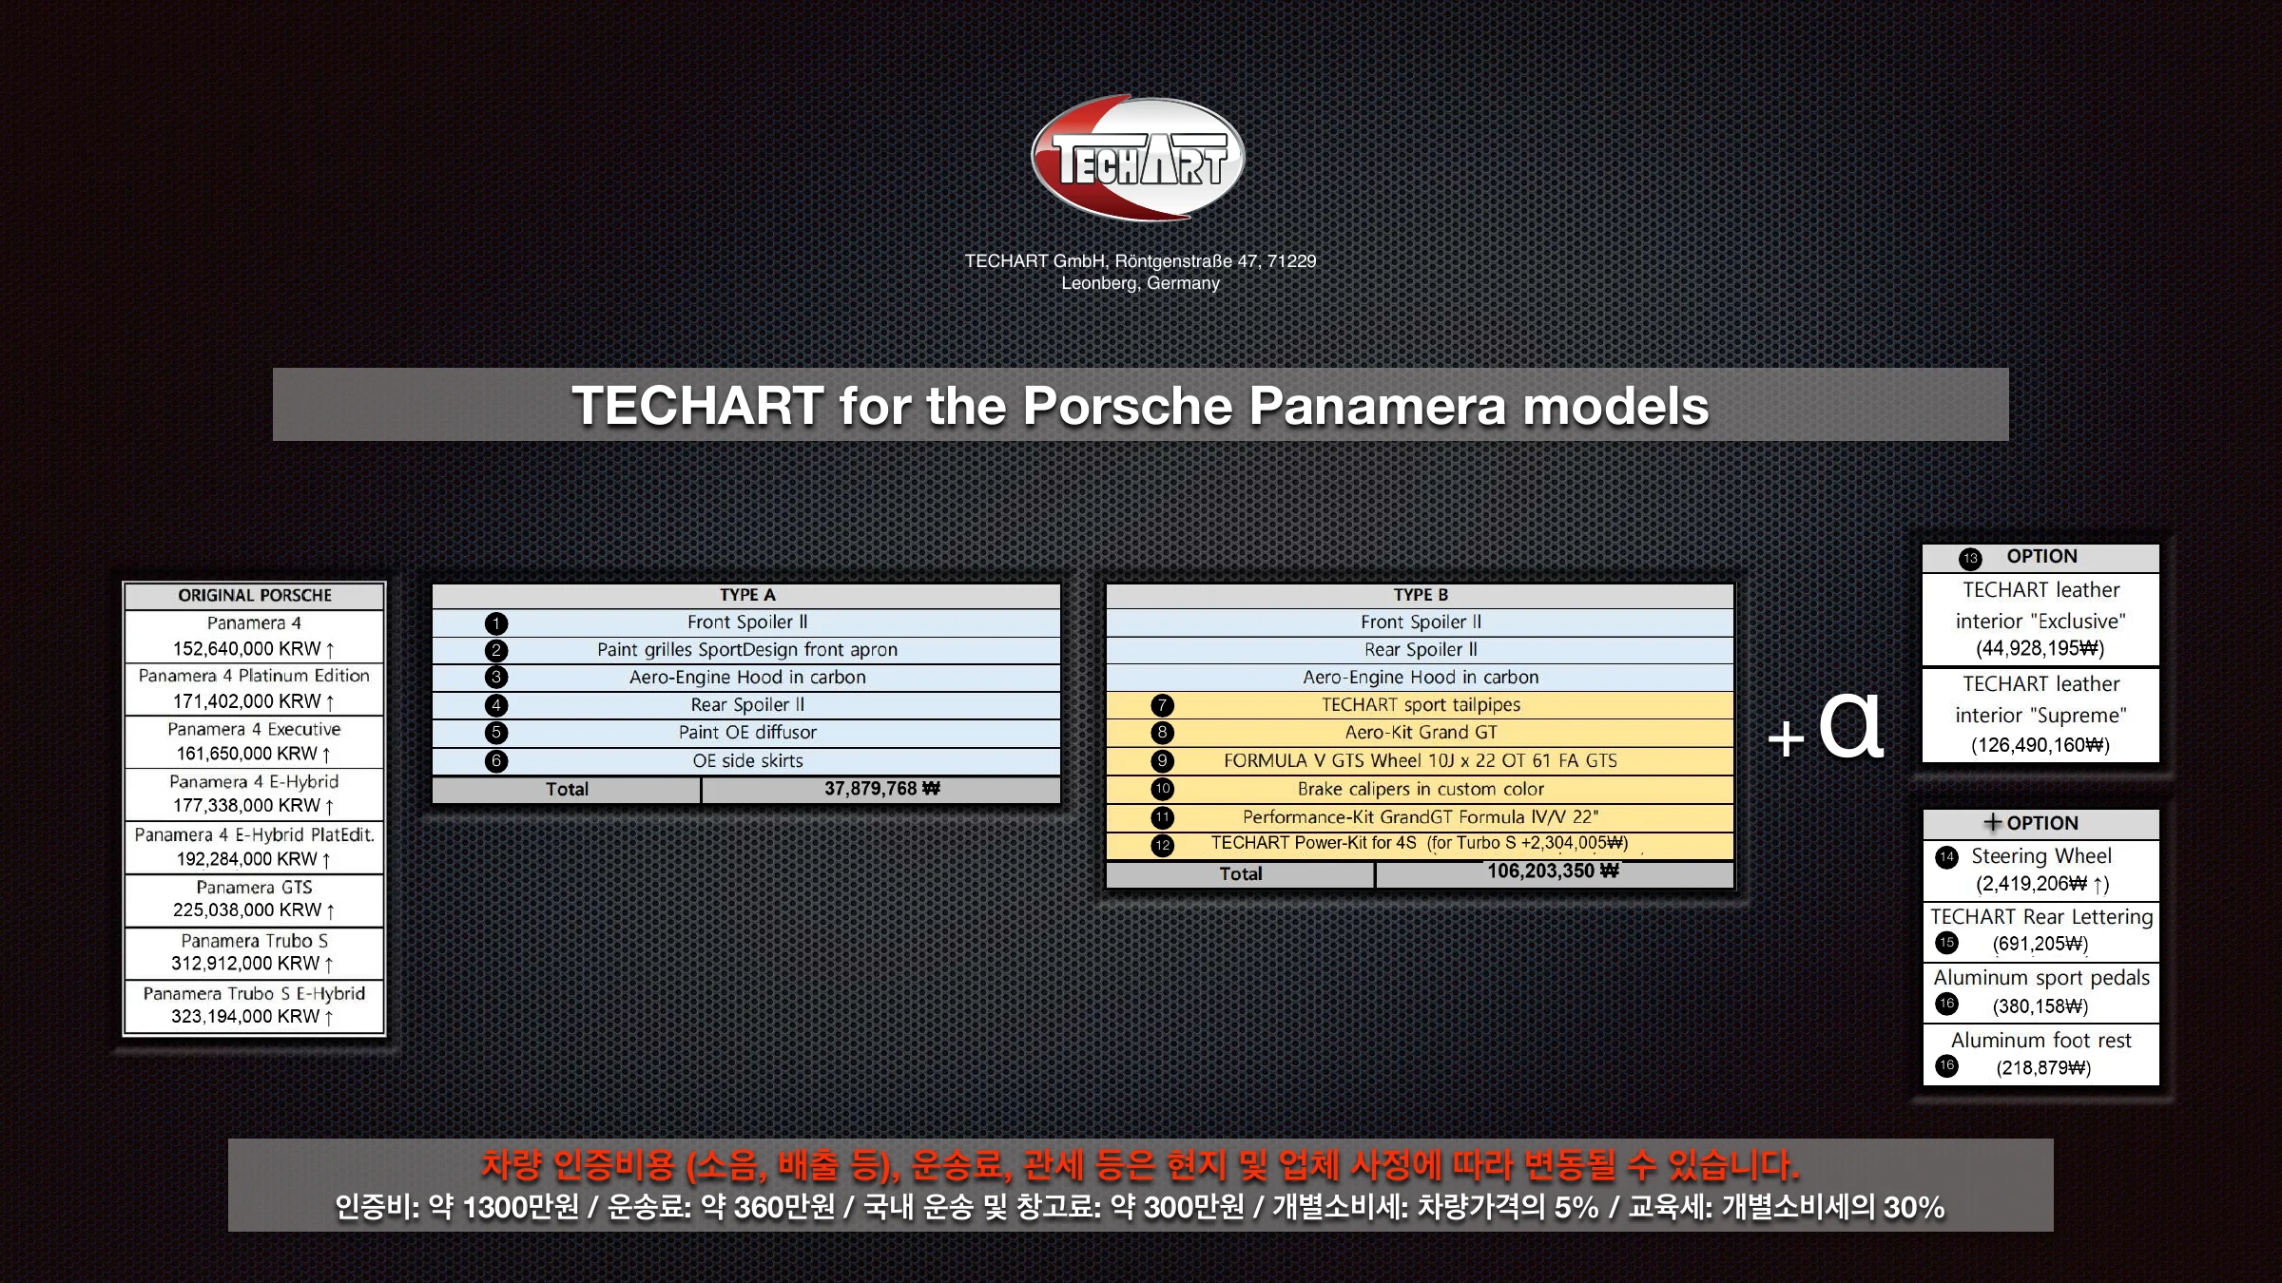Click the slide title TECHART for the Porsche Panamera models
Image resolution: width=2282 pixels, height=1283 pixels.
(1140, 406)
